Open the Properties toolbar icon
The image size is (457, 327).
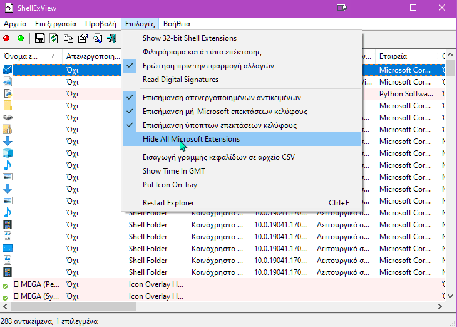point(83,38)
